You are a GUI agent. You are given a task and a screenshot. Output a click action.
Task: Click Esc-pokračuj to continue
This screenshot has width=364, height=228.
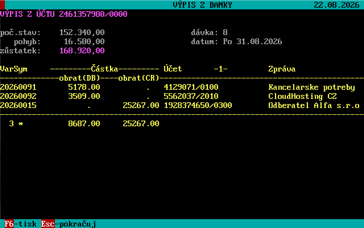pyautogui.click(x=68, y=224)
